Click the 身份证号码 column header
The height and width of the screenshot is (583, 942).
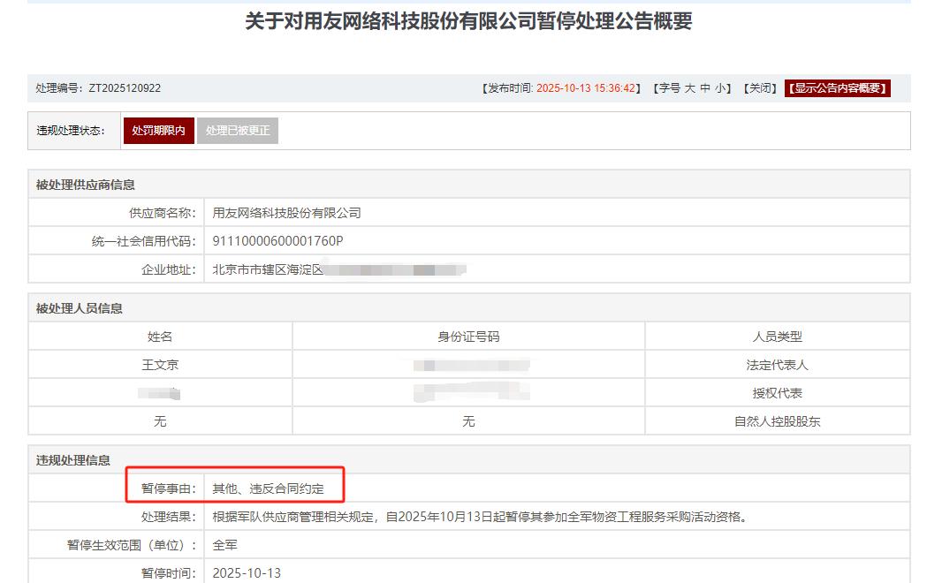click(468, 337)
